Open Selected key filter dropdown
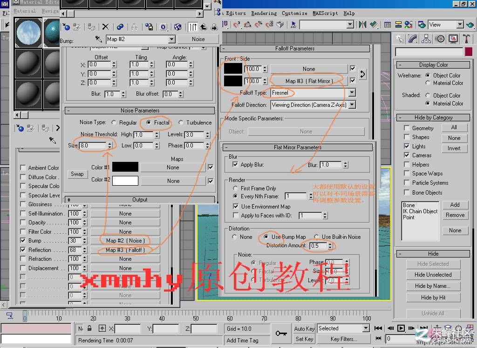 pyautogui.click(x=366, y=328)
